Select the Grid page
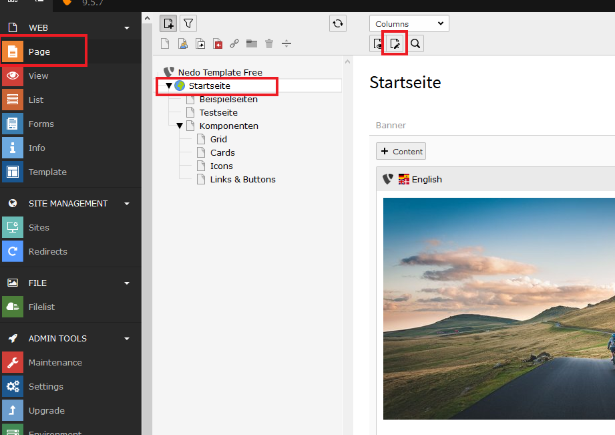 pyautogui.click(x=218, y=140)
